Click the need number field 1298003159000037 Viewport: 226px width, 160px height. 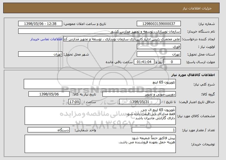click(x=159, y=24)
